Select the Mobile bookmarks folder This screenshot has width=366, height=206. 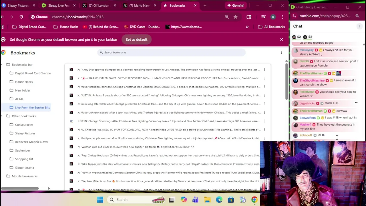tap(22, 176)
